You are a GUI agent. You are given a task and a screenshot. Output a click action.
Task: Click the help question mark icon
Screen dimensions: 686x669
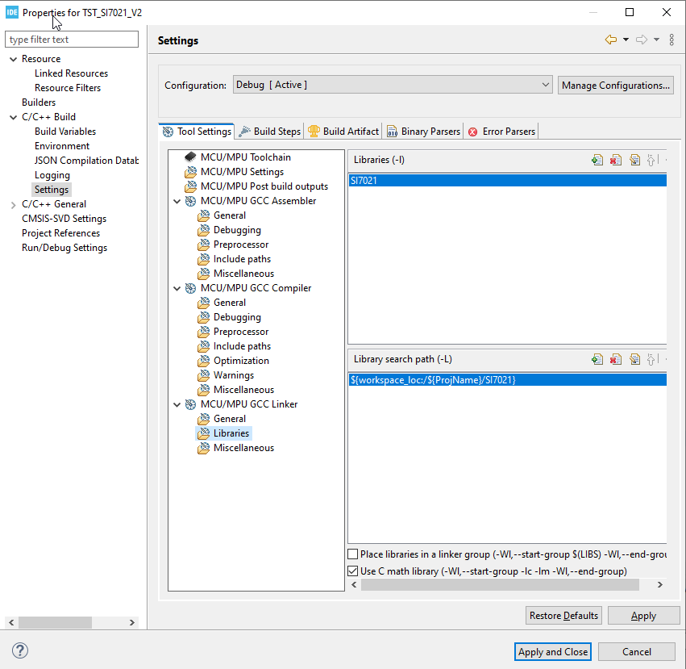point(19,650)
